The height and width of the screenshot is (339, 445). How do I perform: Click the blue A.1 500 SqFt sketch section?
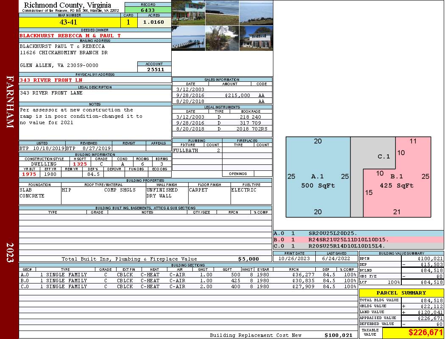click(x=318, y=177)
